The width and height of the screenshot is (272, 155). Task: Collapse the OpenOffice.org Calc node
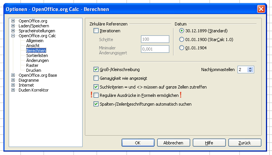[13, 36]
